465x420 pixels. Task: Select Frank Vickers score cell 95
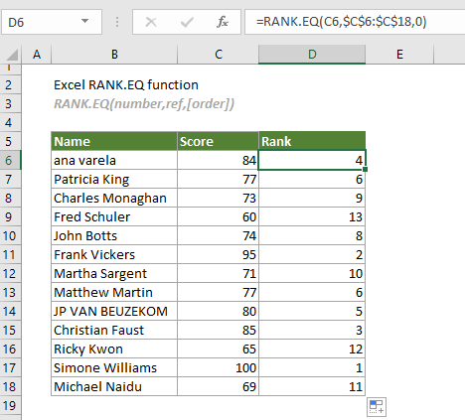[x=218, y=255]
